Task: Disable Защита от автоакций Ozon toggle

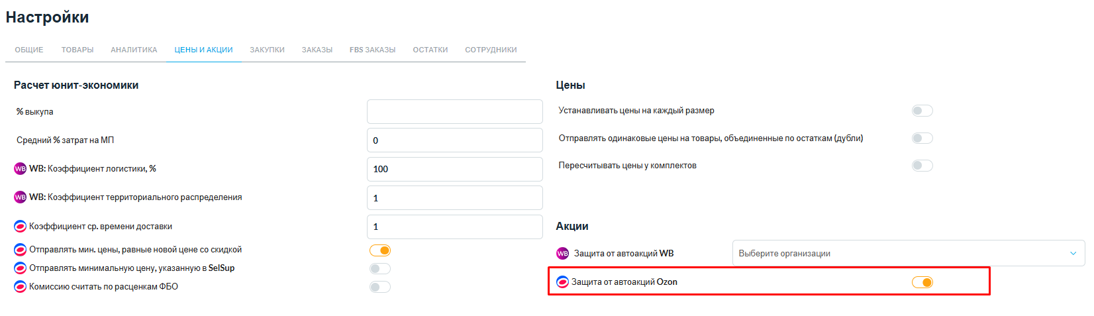Action: coord(922,282)
